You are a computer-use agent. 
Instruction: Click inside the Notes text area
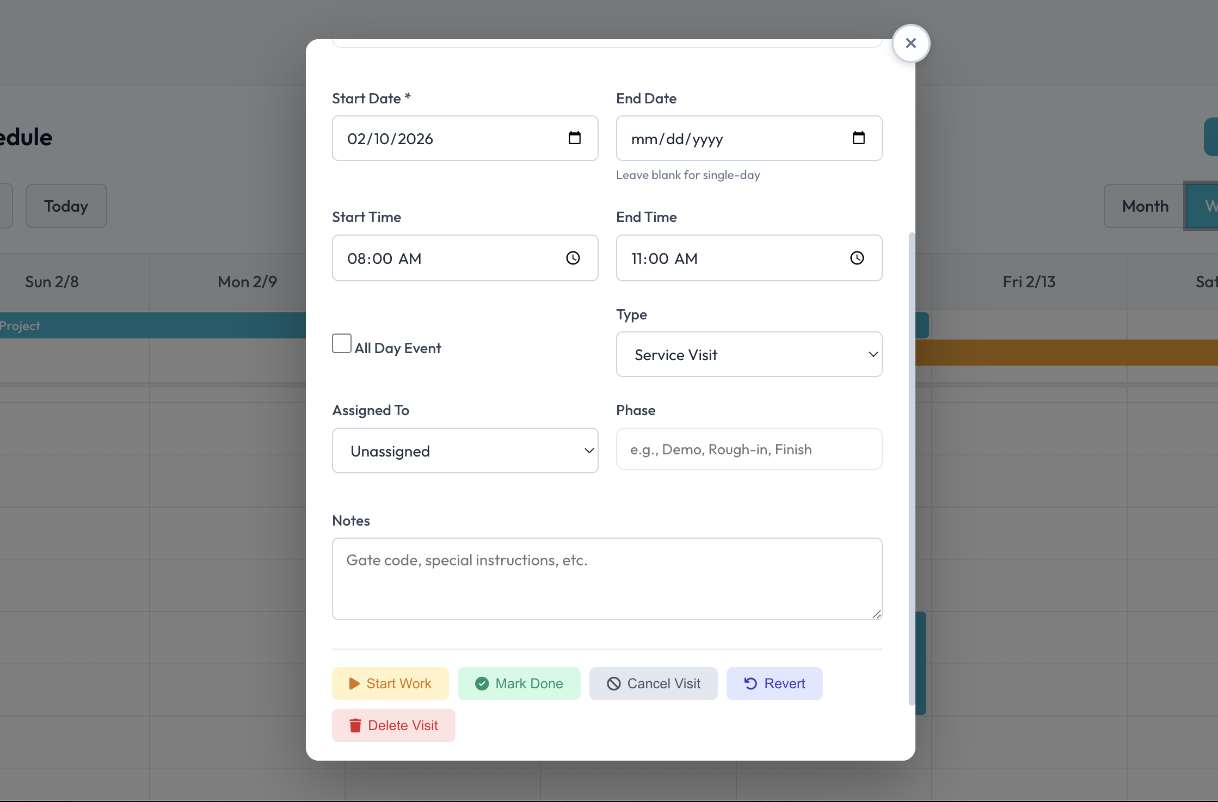coord(607,578)
